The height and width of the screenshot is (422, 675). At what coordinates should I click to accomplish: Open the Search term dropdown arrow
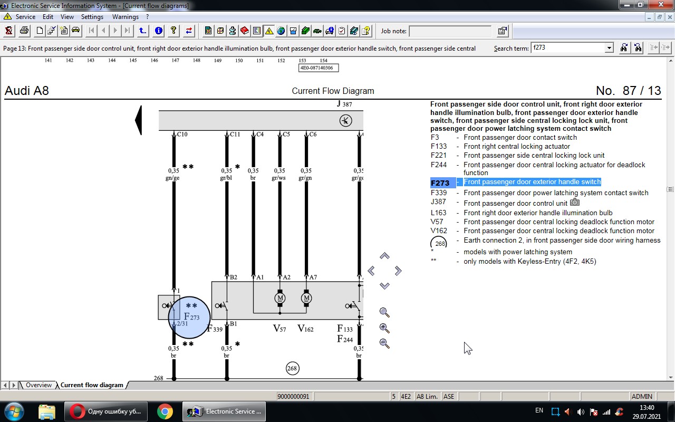(x=609, y=48)
